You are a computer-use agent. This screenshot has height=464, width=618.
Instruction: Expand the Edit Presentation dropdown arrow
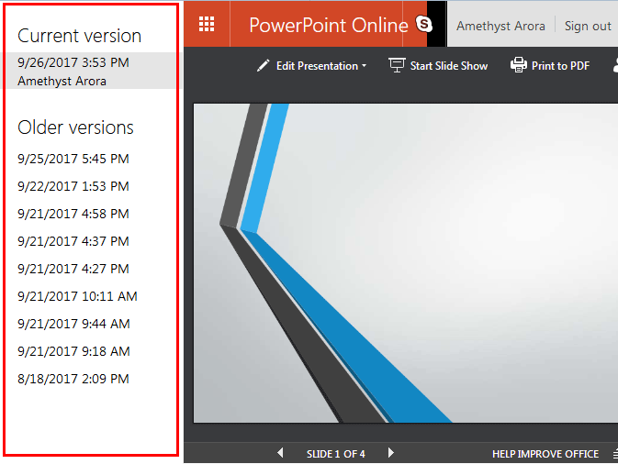click(x=365, y=66)
